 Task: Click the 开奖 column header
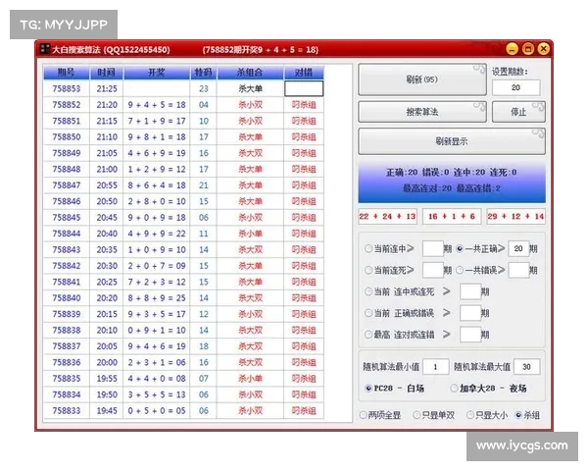tap(157, 72)
